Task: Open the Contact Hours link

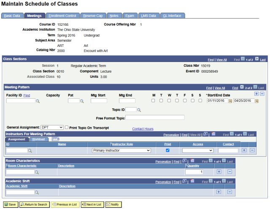Action: tap(143, 129)
